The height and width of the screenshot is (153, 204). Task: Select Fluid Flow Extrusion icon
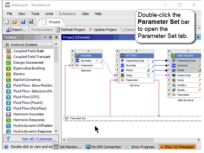click(x=9, y=91)
